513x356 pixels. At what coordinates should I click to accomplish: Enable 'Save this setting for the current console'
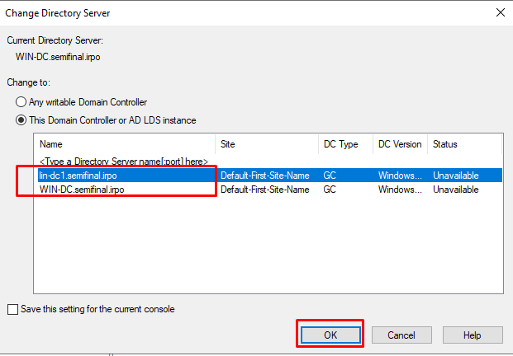[x=12, y=309]
